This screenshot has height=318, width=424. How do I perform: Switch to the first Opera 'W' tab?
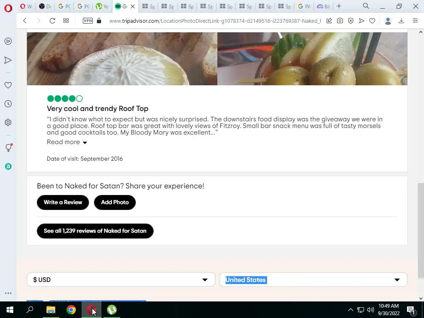pyautogui.click(x=26, y=6)
